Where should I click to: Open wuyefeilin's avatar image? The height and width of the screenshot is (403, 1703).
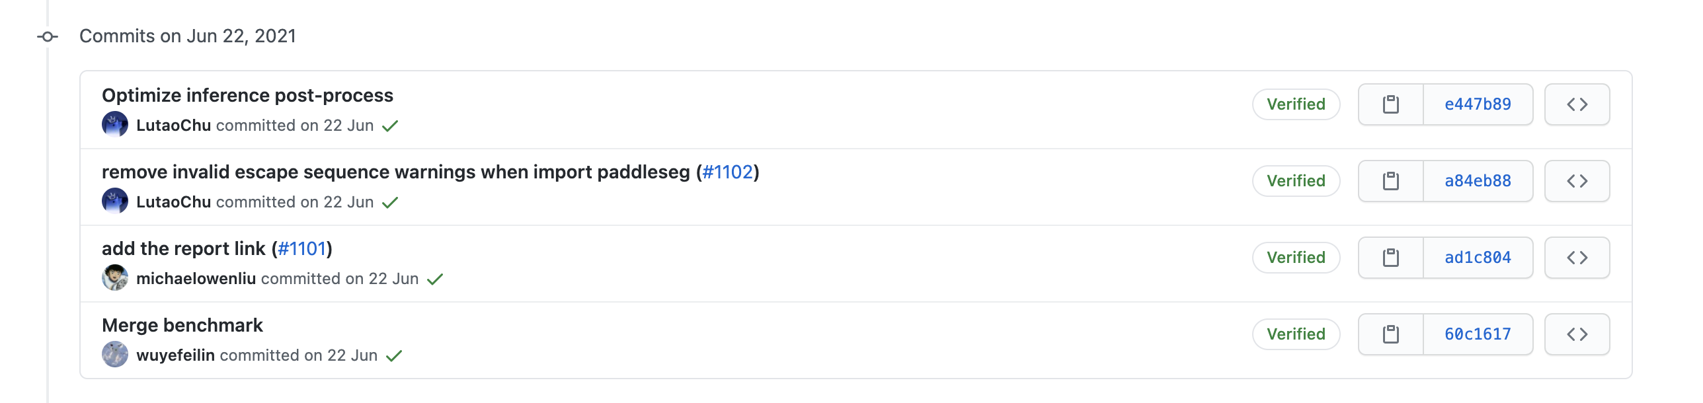pyautogui.click(x=115, y=354)
